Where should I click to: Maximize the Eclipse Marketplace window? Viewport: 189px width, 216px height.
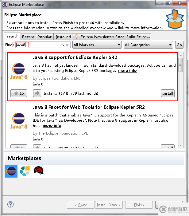point(168,3)
